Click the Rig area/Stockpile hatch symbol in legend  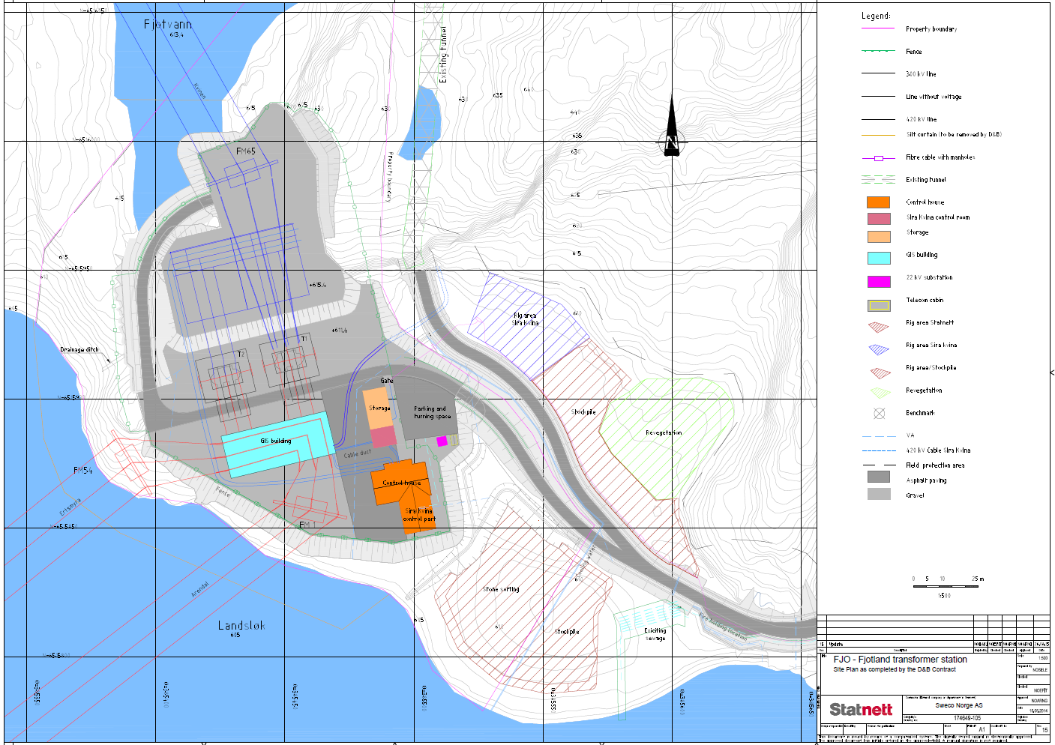pyautogui.click(x=880, y=372)
